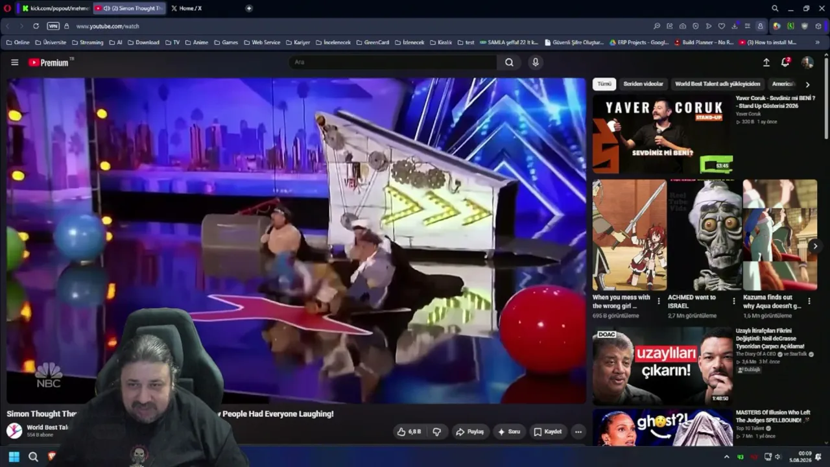Click the YouTube search field

392,62
